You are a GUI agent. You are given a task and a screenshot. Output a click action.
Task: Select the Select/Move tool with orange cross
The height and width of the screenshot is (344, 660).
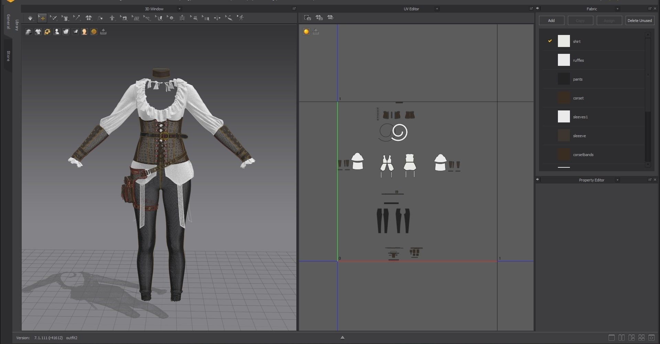click(x=42, y=18)
